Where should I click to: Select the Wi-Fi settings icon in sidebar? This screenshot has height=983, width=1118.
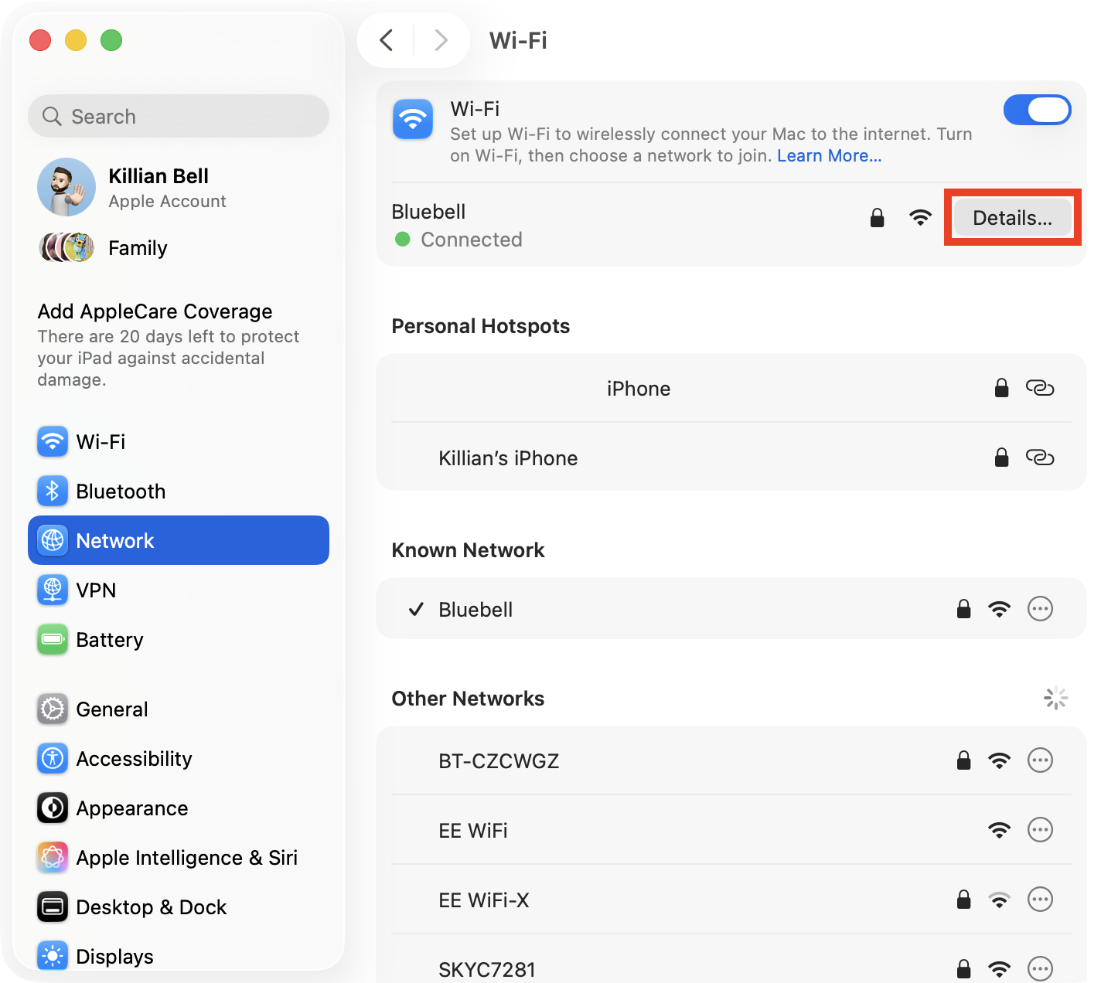pyautogui.click(x=52, y=441)
